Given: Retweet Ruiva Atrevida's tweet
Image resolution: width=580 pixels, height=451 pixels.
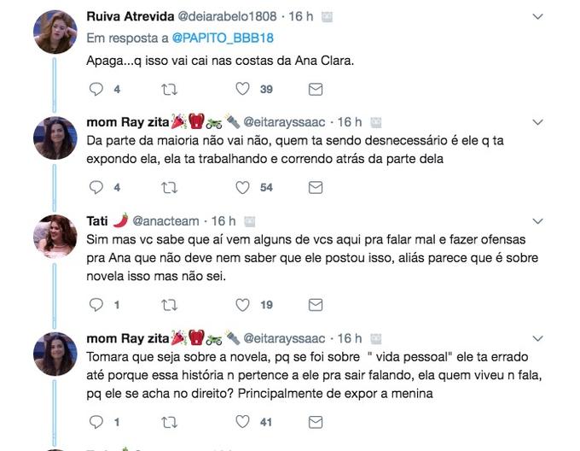Looking at the screenshot, I should coord(169,89).
